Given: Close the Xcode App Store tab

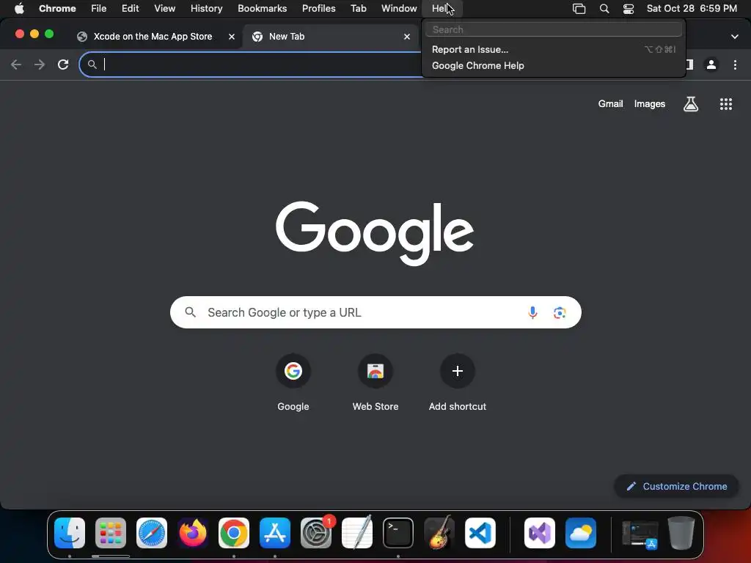Looking at the screenshot, I should pos(232,37).
